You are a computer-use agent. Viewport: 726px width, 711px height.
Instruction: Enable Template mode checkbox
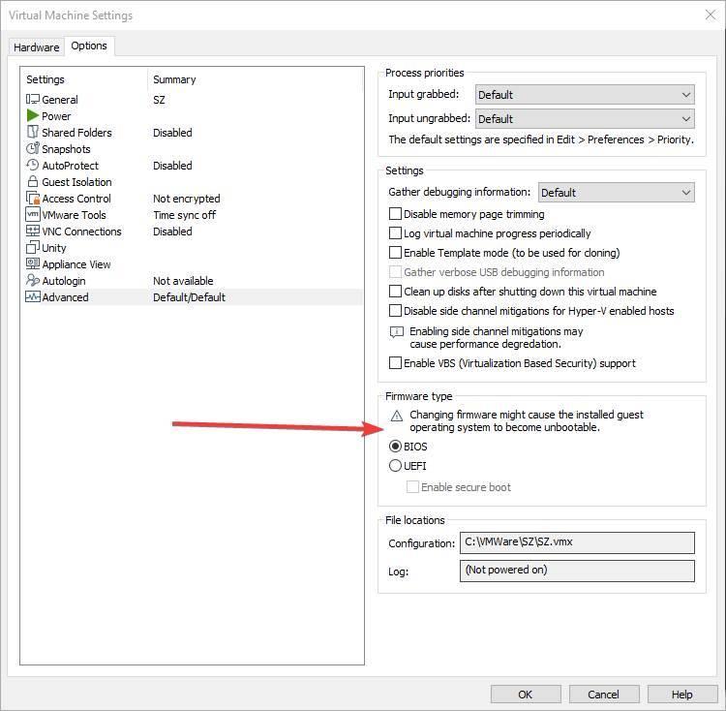395,253
